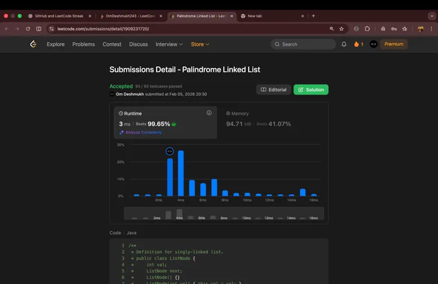Open the Interview dropdown
The width and height of the screenshot is (438, 284).
[169, 44]
